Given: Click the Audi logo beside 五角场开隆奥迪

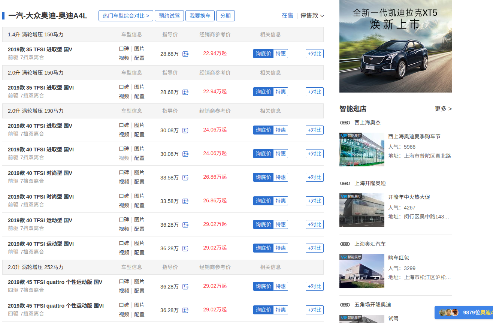Looking at the screenshot, I should 345,305.
